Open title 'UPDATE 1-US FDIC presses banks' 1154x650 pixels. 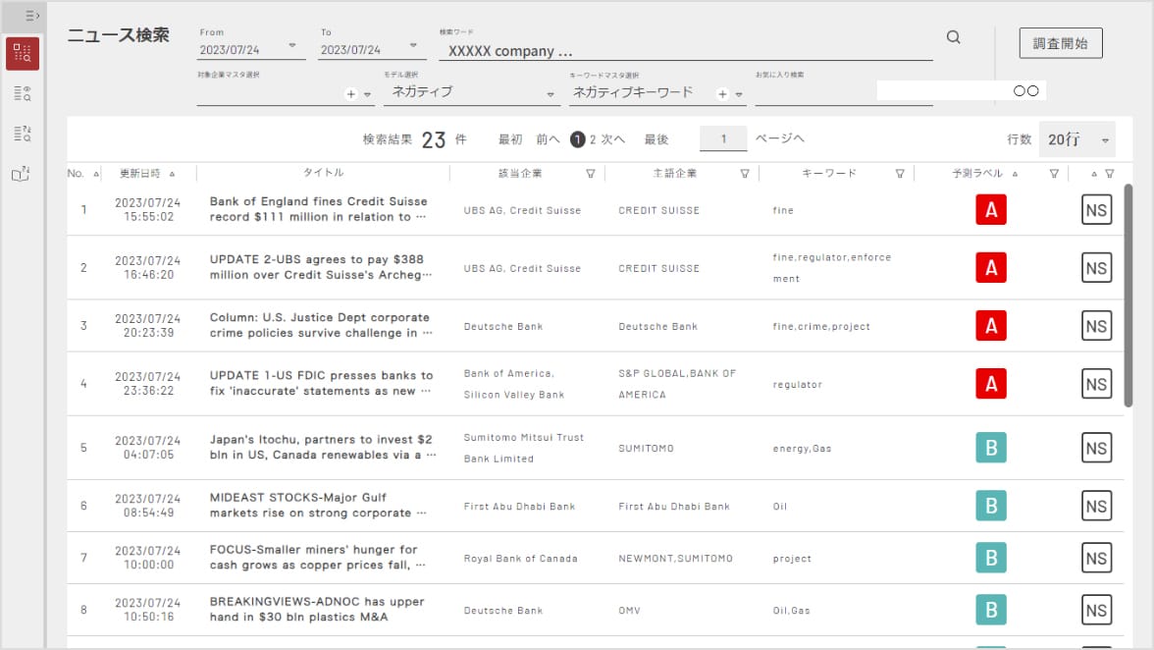coord(322,384)
